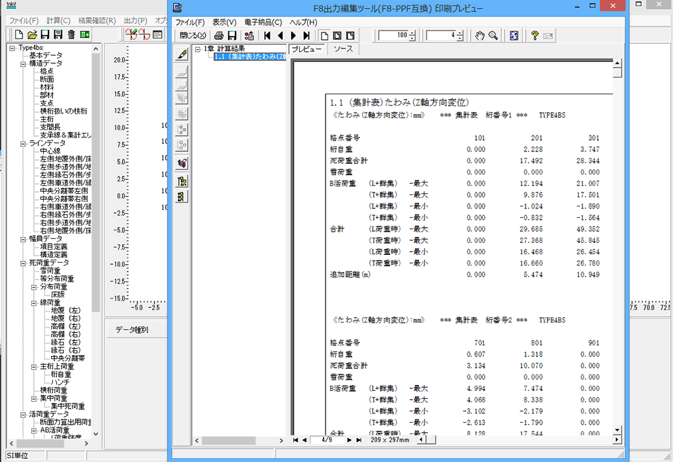Go to previous page with toolbar arrow

(280, 36)
